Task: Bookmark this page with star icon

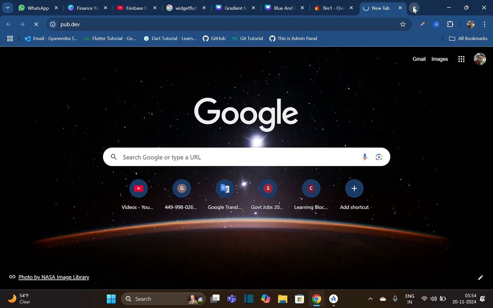Action: [403, 24]
